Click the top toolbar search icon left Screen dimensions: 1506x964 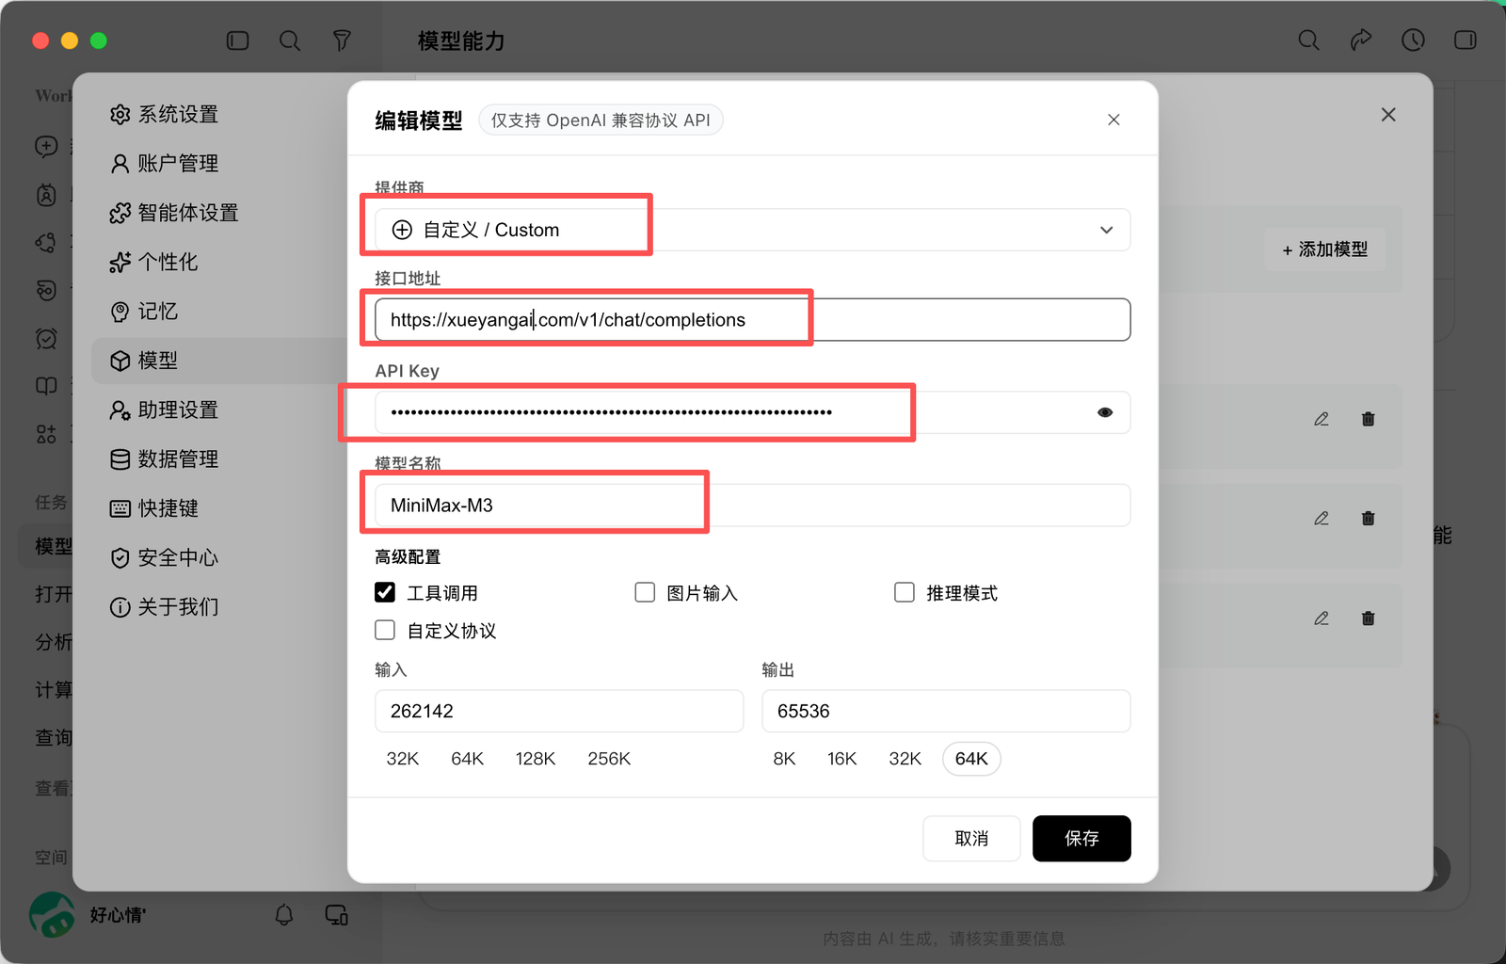pos(290,40)
